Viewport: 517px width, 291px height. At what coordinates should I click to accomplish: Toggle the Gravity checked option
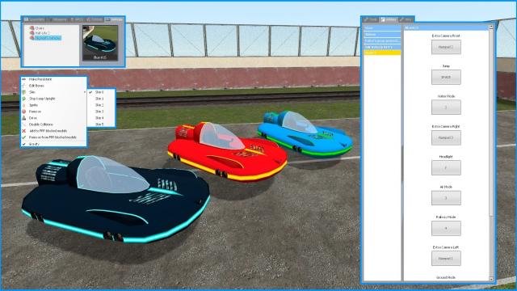[x=53, y=144]
